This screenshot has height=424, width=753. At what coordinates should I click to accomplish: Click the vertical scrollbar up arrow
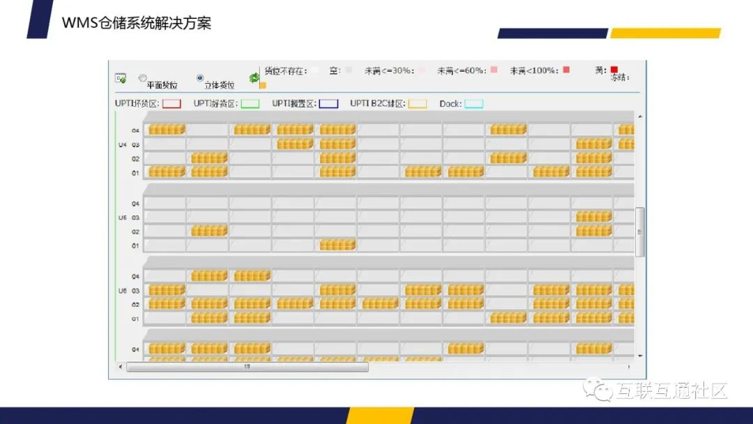(x=639, y=116)
